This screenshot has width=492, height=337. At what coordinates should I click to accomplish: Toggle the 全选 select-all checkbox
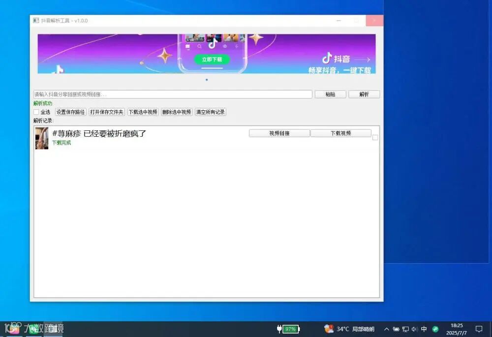[36, 112]
